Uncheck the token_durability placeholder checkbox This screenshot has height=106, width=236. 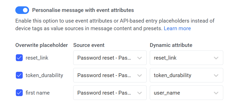pyautogui.click(x=19, y=75)
